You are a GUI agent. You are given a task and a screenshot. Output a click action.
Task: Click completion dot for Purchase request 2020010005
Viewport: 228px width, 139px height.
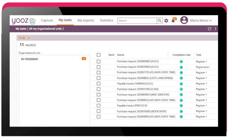[181, 111]
